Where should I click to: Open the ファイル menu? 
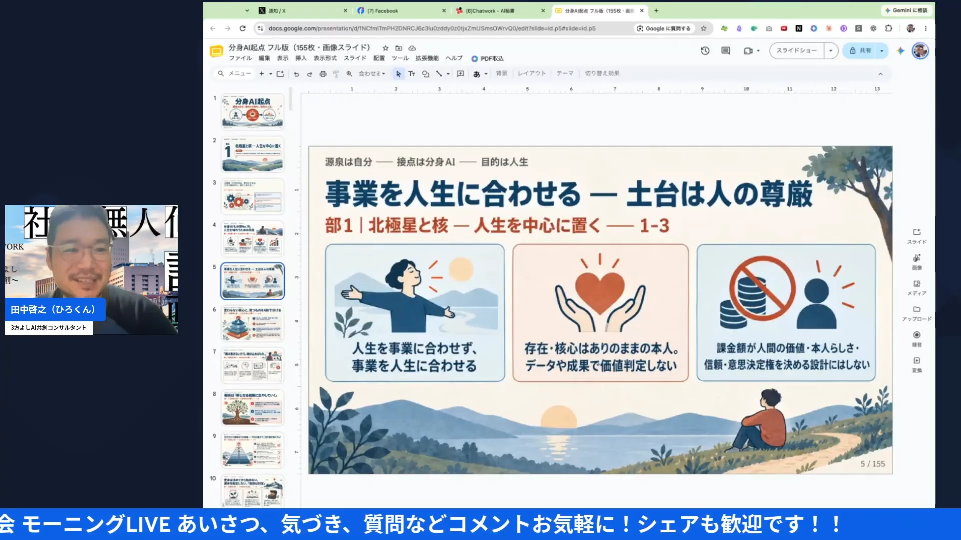click(240, 58)
